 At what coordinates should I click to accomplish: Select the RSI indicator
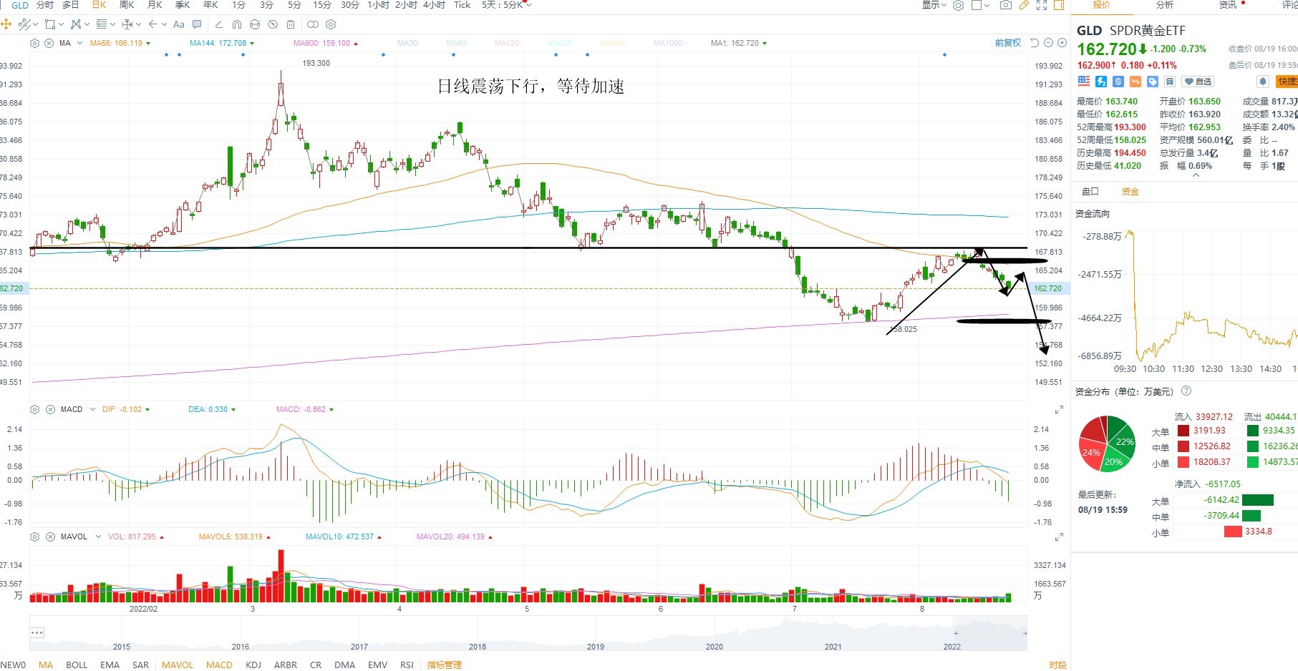tap(407, 665)
